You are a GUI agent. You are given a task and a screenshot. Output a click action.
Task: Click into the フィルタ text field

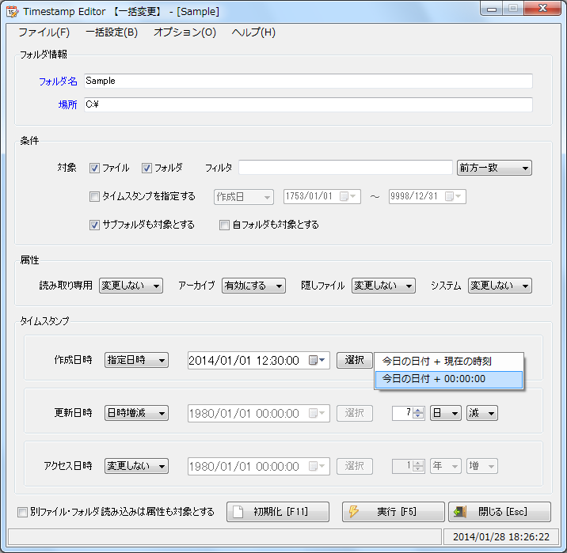point(345,168)
